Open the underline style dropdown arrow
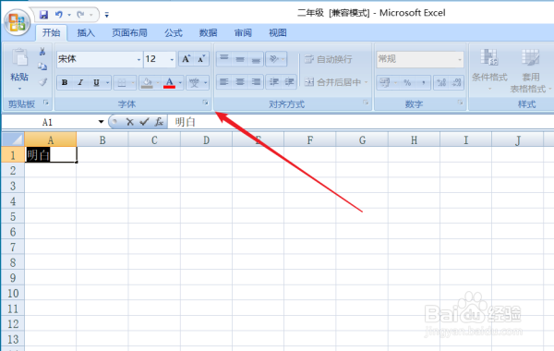This screenshot has height=351, width=554. click(x=107, y=83)
